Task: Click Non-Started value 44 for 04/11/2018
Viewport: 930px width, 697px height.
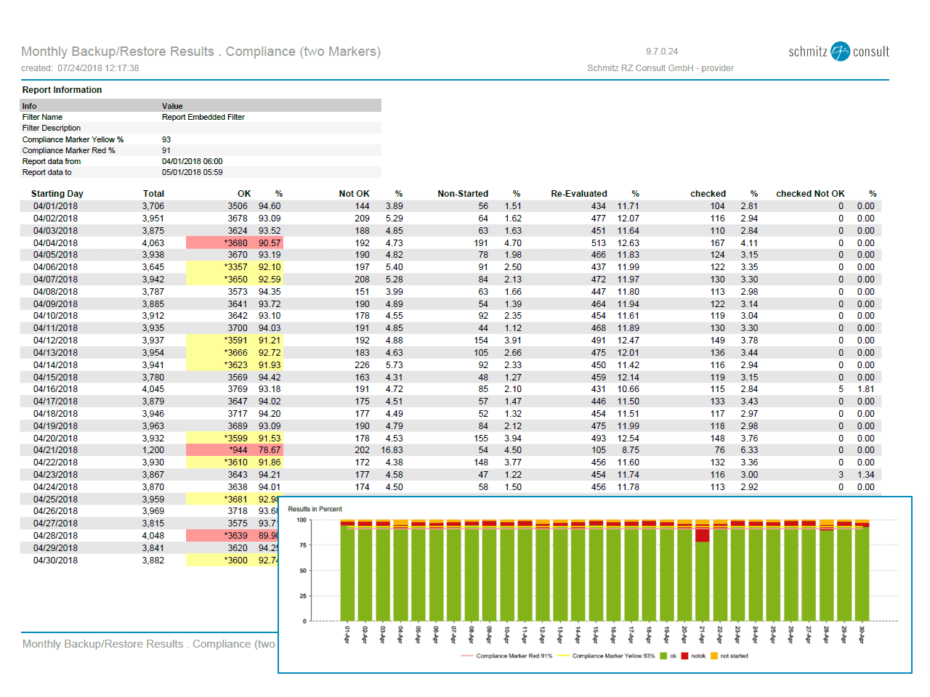Action: pyautogui.click(x=483, y=328)
